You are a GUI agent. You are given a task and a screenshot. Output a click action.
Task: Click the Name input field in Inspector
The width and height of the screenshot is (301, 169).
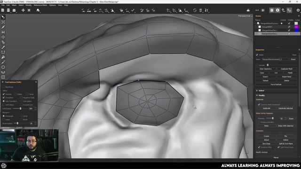pos(275,59)
